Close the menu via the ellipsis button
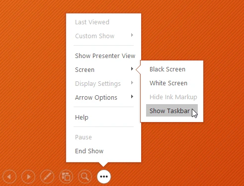 point(104,177)
